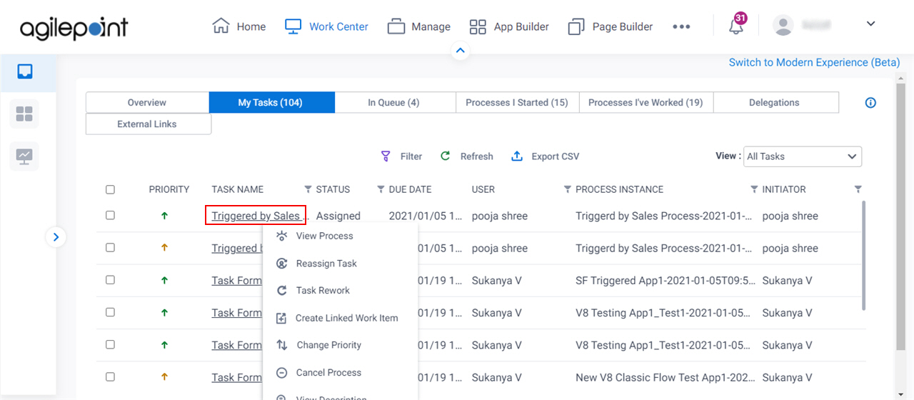Switch to Processes I Started (15) tab
This screenshot has height=400, width=914.
pyautogui.click(x=517, y=102)
